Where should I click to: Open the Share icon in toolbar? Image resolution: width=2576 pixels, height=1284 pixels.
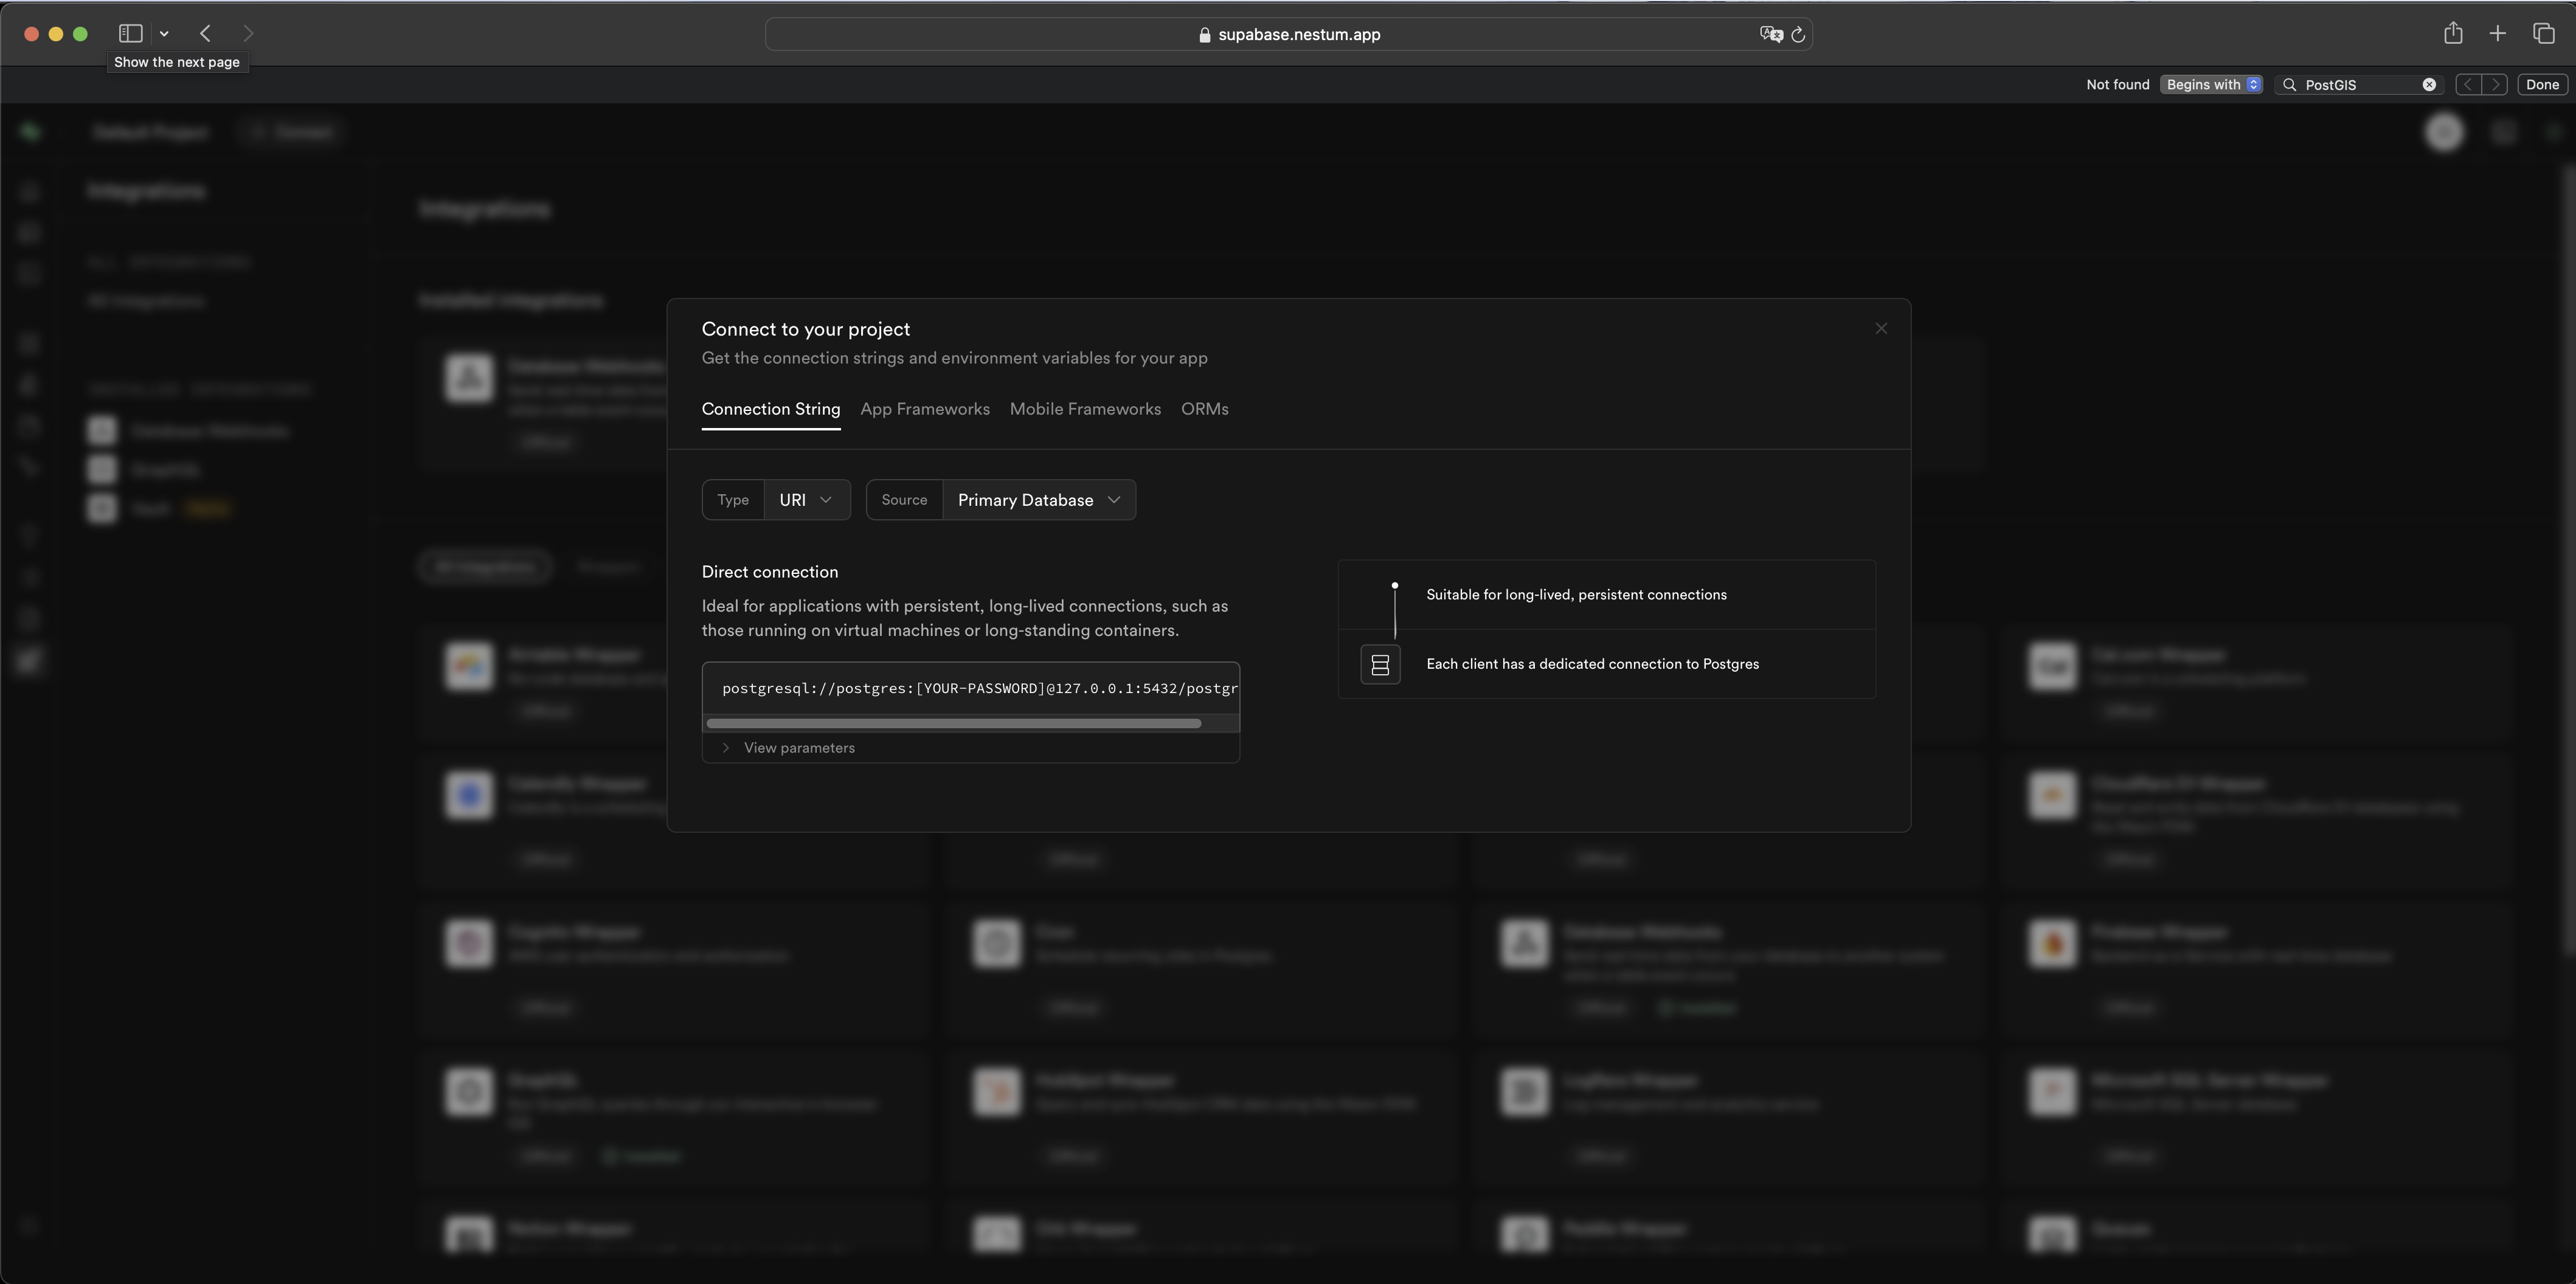pos(2453,34)
